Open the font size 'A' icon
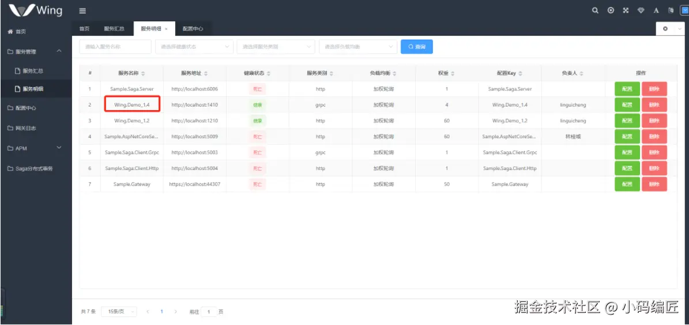This screenshot has height=325, width=689. pos(656,10)
